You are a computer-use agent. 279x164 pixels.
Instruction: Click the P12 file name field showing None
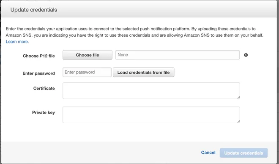[178, 55]
